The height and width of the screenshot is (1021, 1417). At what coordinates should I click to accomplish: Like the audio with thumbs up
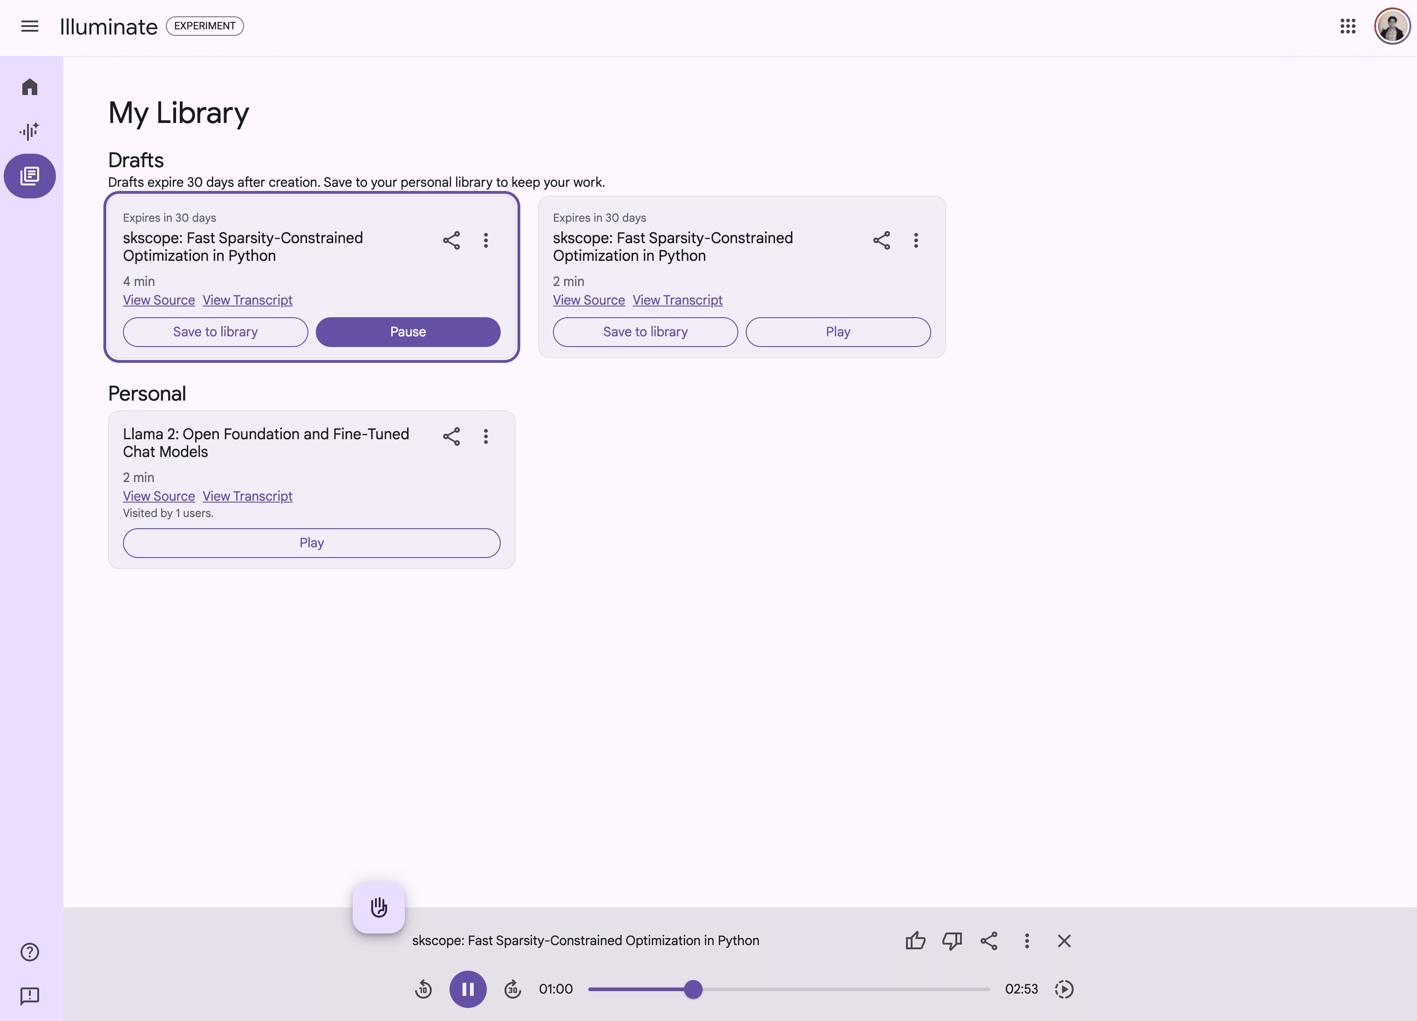[915, 940]
